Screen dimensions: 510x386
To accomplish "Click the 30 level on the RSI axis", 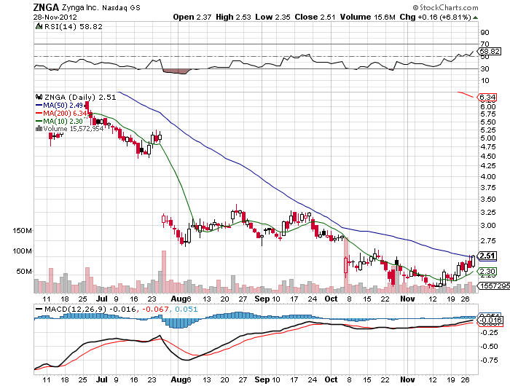I will click(x=484, y=69).
